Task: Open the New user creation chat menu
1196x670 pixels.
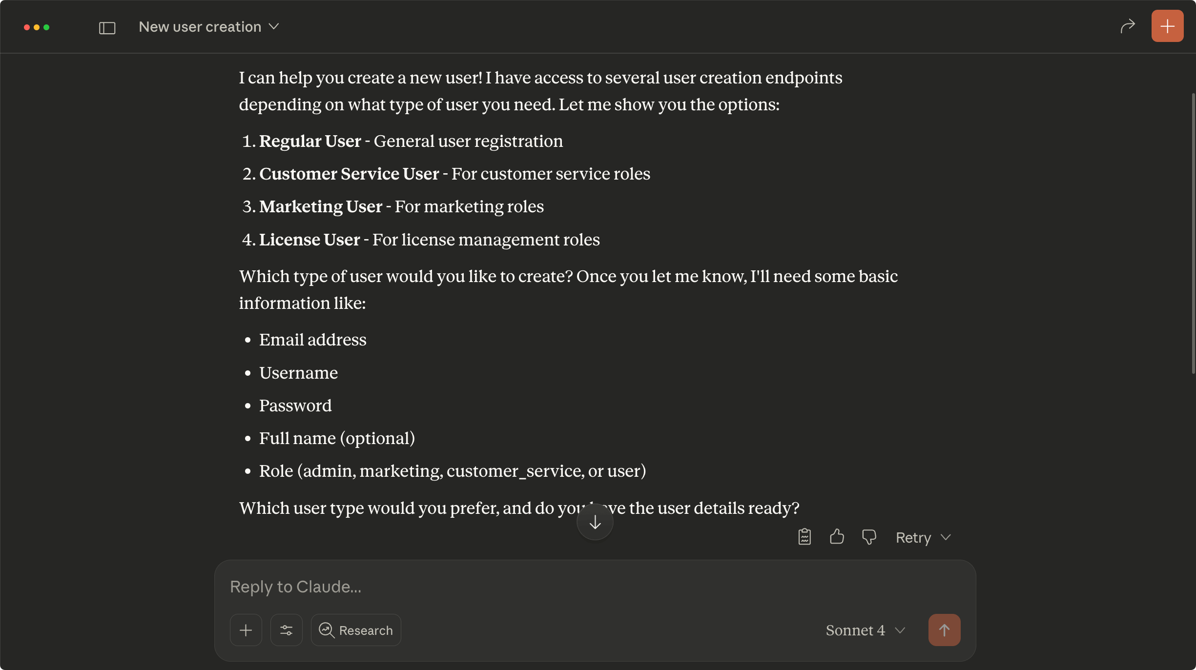Action: 274,27
